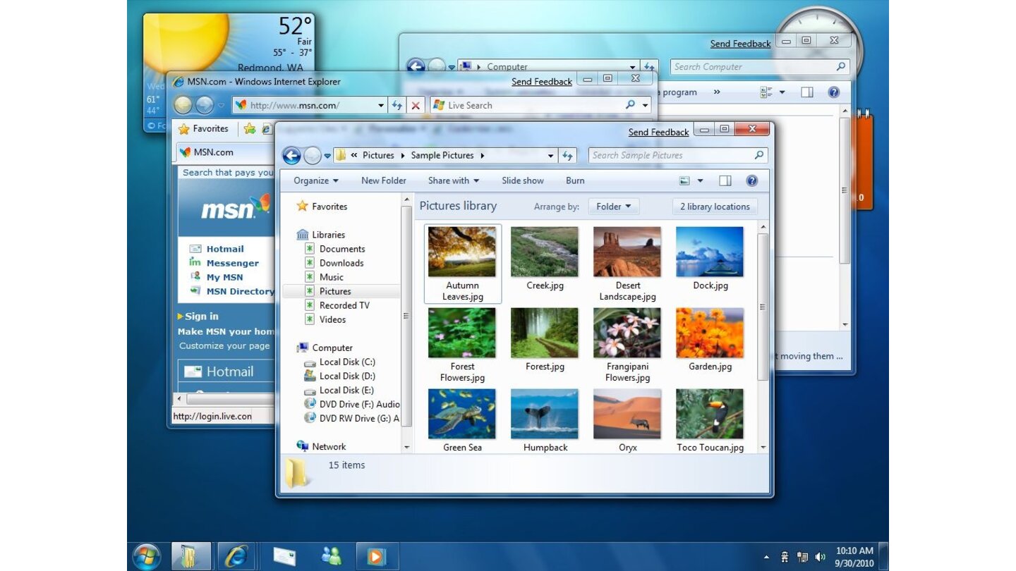Select Toco Toucan.jpg thumbnail

(710, 421)
